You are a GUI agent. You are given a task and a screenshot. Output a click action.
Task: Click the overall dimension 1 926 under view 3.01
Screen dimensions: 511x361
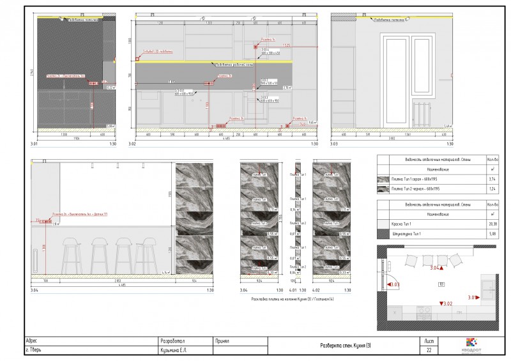(76, 138)
